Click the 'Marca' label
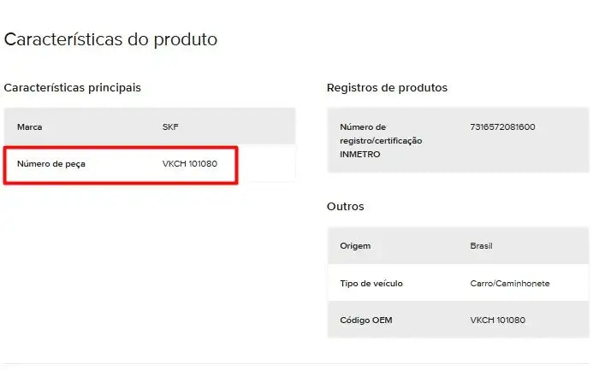Image resolution: width=593 pixels, height=382 pixels. coord(29,127)
